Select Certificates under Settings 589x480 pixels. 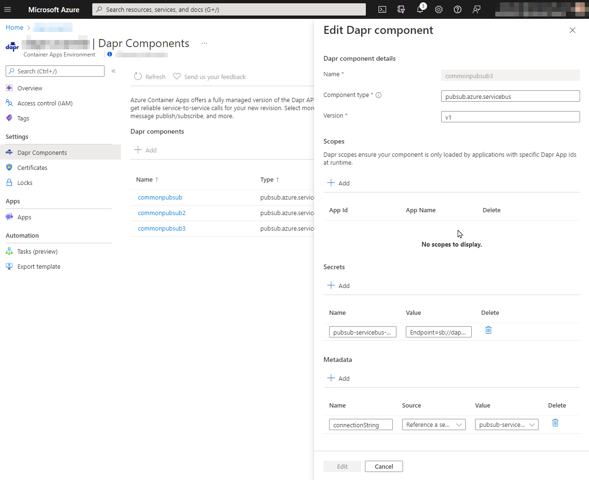[x=32, y=167]
